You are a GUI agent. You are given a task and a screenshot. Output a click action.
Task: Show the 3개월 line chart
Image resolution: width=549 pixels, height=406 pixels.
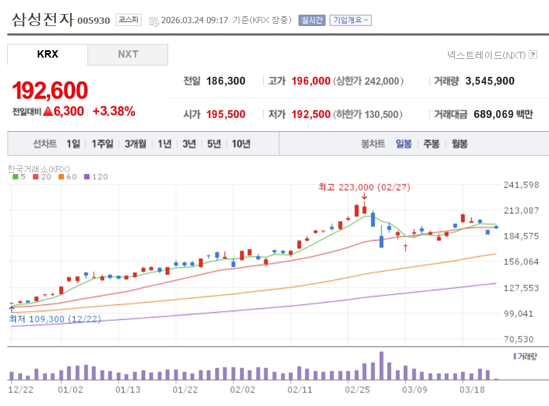(135, 144)
